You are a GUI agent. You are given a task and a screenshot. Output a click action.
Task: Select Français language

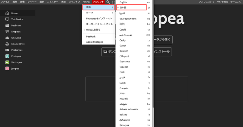[134, 88]
